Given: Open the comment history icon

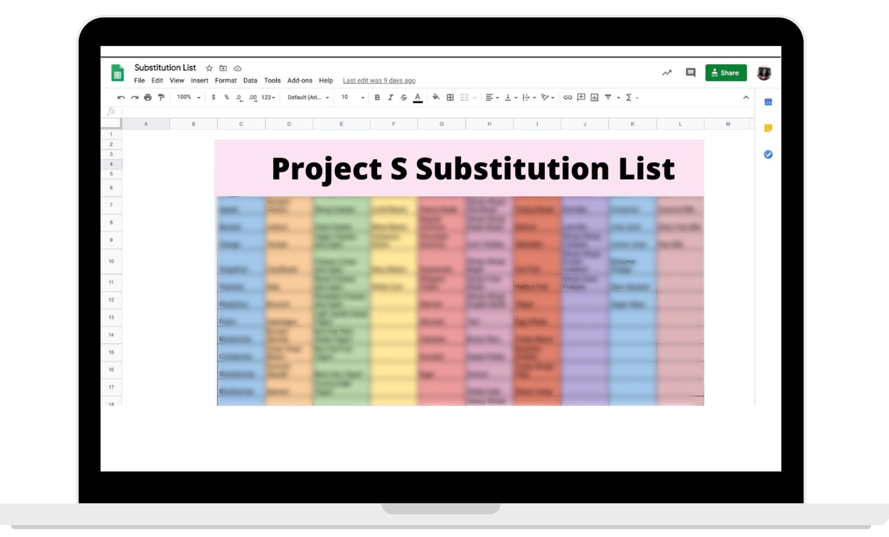Looking at the screenshot, I should [690, 73].
